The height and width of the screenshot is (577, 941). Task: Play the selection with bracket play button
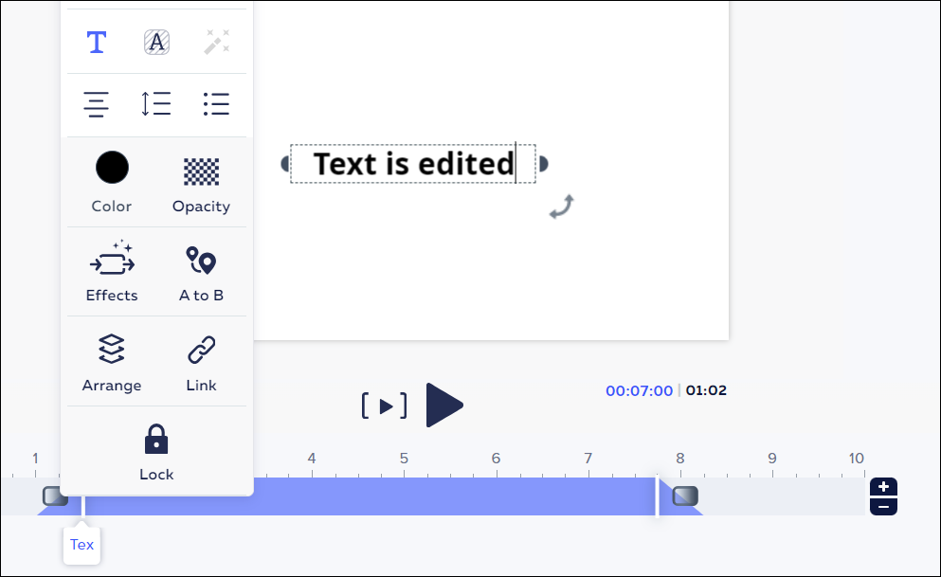384,406
